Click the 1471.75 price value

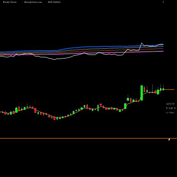pos(170,104)
